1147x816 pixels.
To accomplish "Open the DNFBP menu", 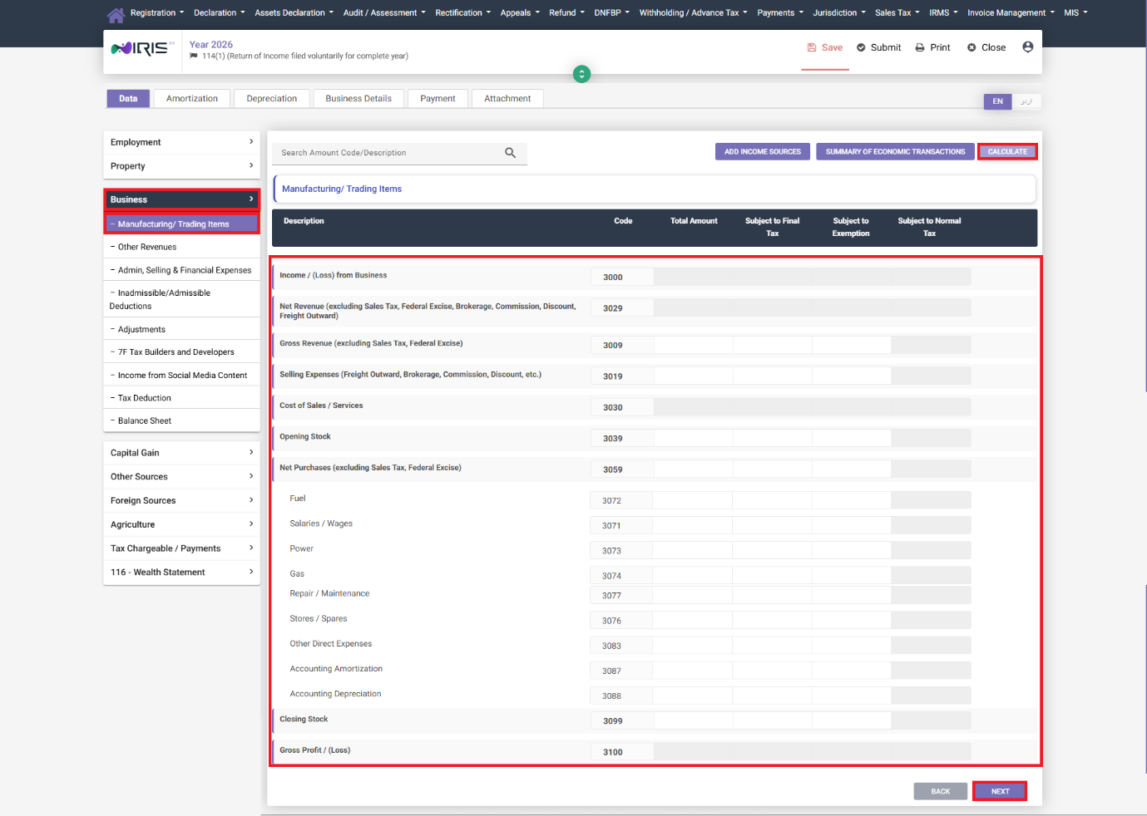I will coord(611,12).
